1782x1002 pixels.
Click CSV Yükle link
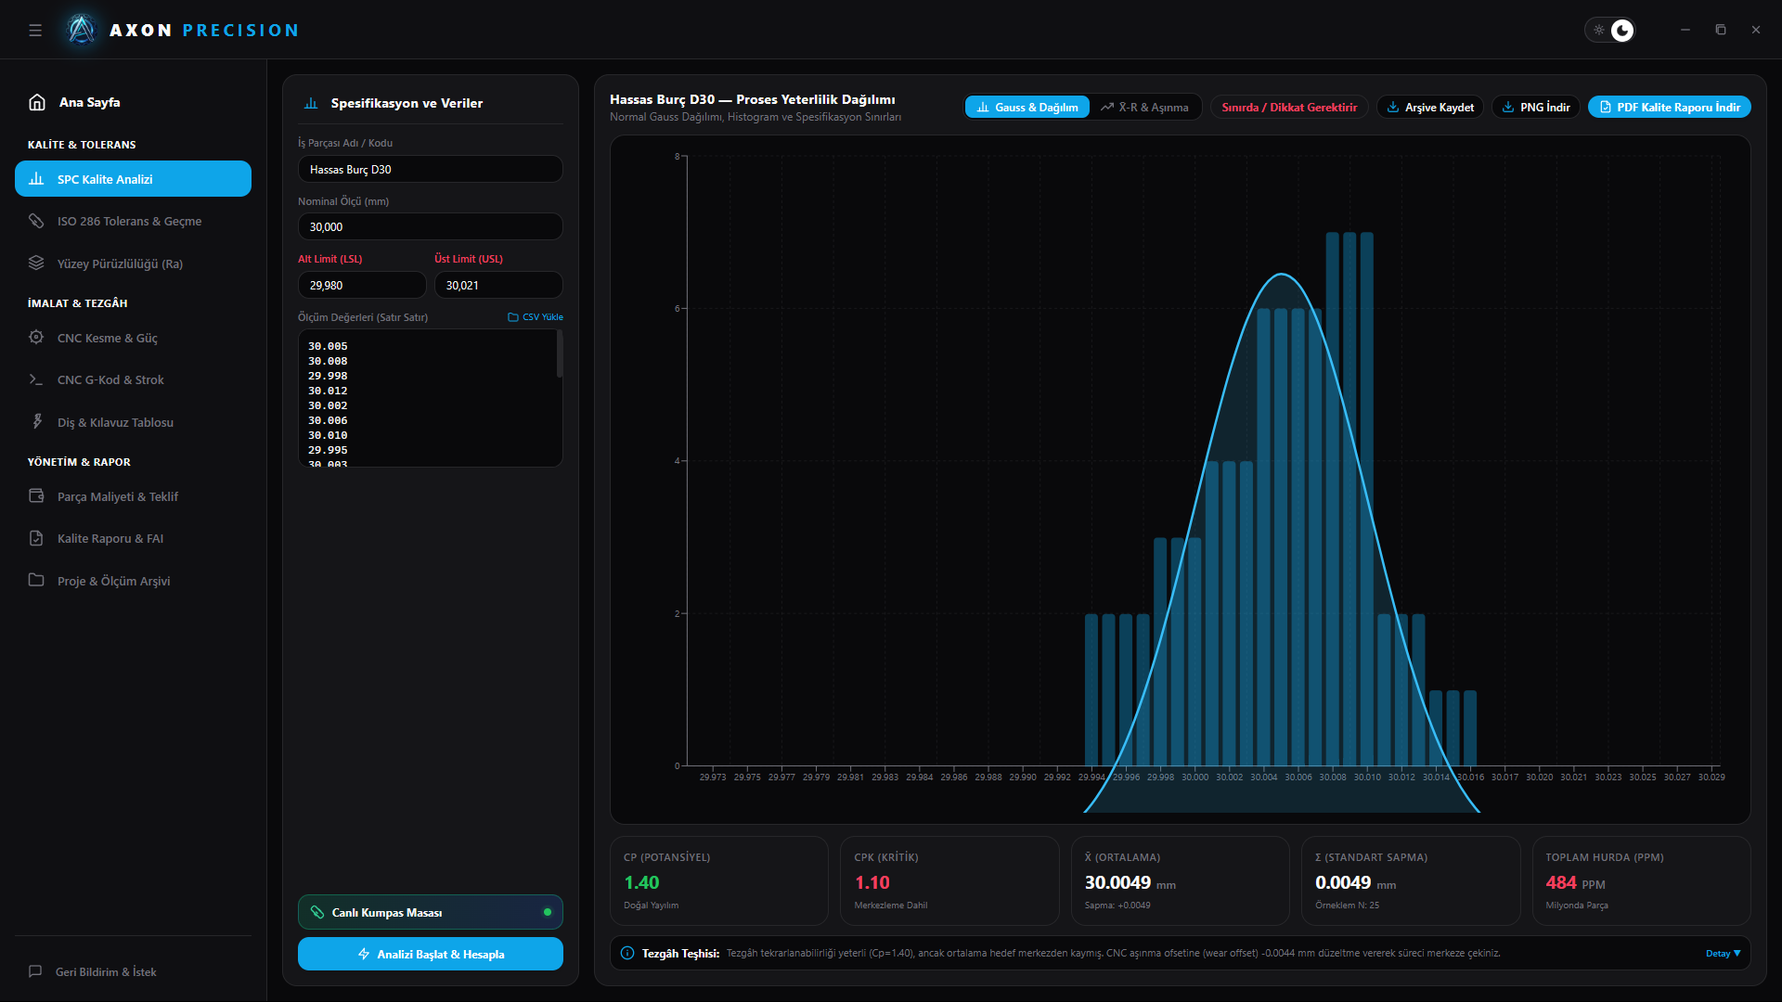click(536, 317)
